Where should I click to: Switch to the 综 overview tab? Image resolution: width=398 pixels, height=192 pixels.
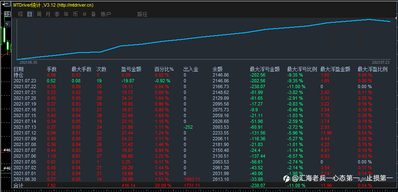click(21, 14)
